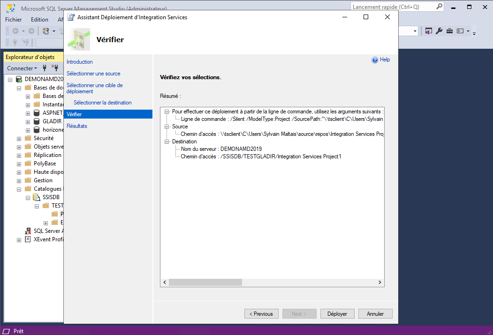Expand the Sécurité folder
Screen dimensions: 493x335
click(19, 139)
